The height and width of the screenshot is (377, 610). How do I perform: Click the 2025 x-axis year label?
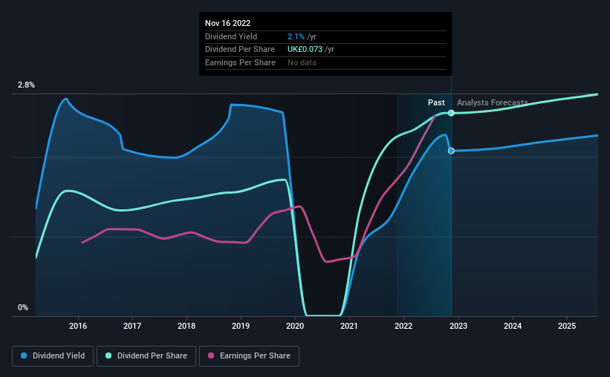click(x=567, y=326)
